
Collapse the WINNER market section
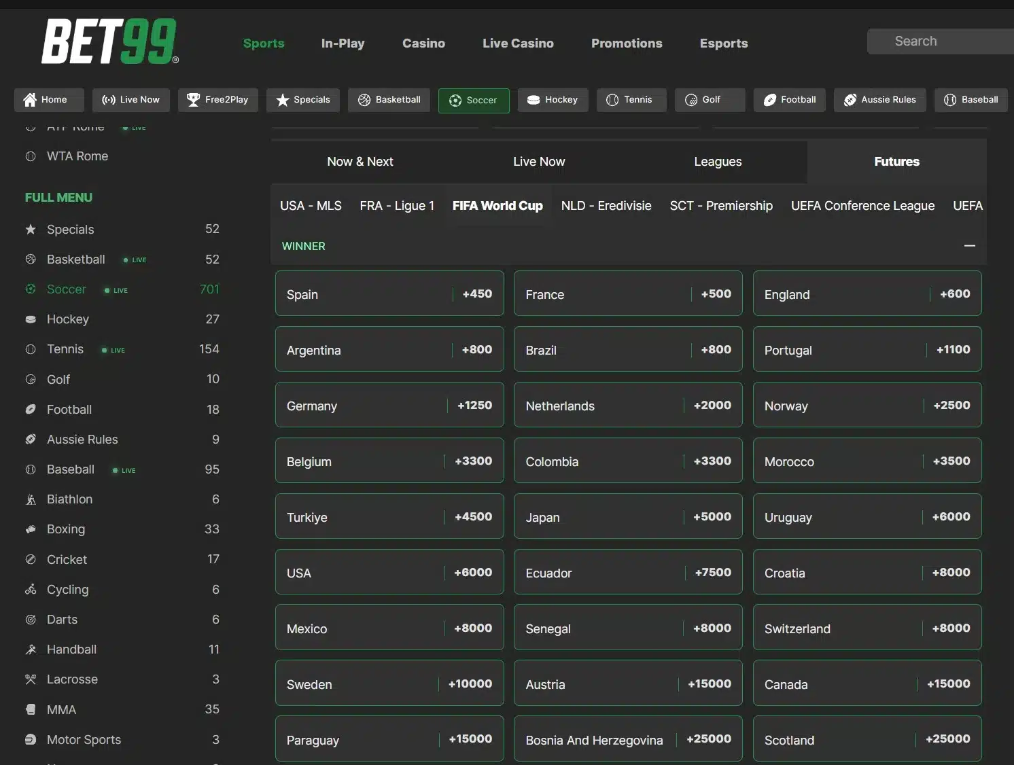pos(970,246)
